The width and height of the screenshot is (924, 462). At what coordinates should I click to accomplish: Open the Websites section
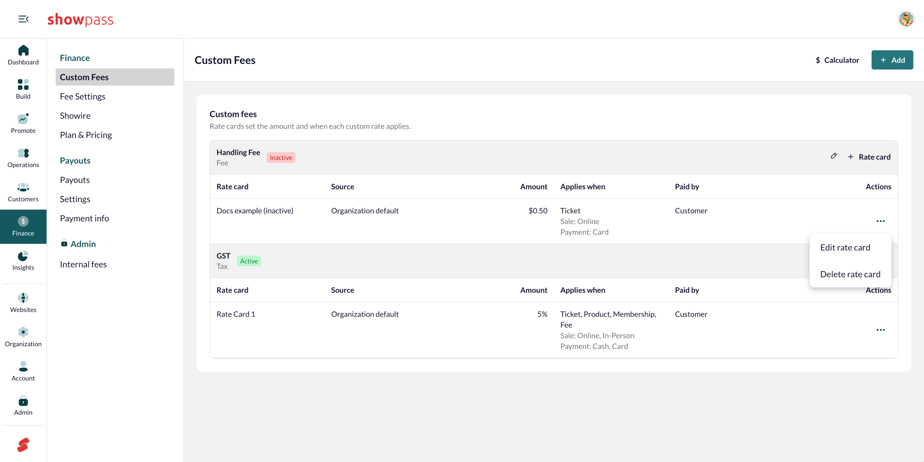point(23,303)
